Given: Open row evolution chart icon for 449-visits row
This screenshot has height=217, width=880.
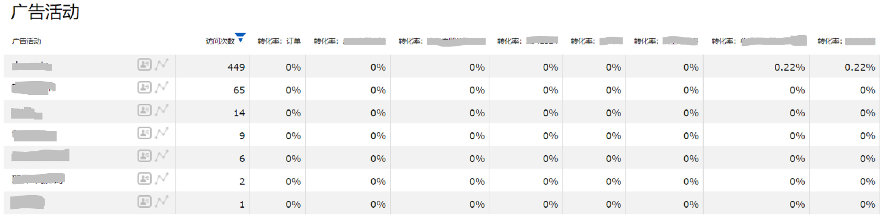Looking at the screenshot, I should point(162,65).
